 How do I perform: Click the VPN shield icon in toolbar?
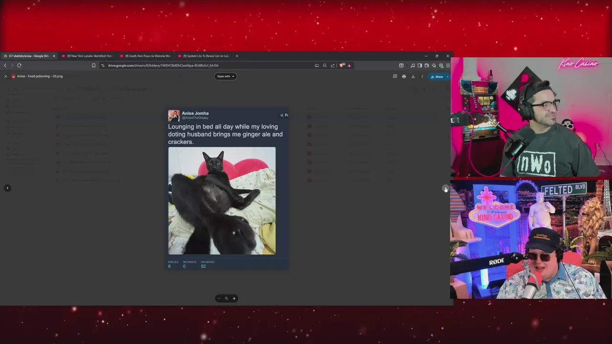(x=441, y=65)
